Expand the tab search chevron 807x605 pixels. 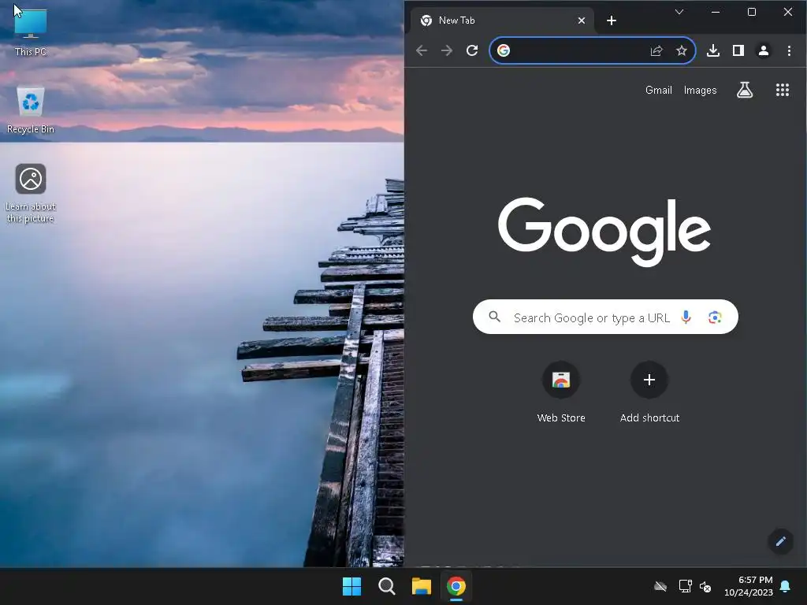(679, 12)
